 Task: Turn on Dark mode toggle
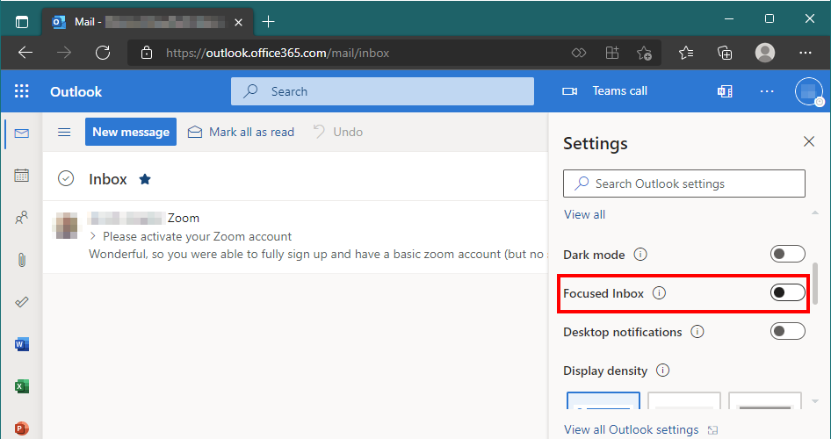[787, 255]
